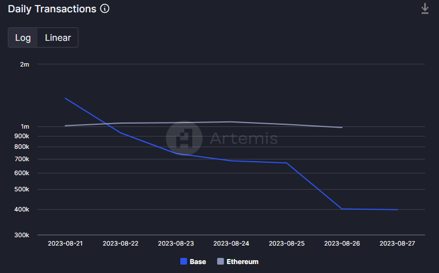Click the gray Ethereum legend swatch
Screen dimensions: 439x273
(220, 261)
